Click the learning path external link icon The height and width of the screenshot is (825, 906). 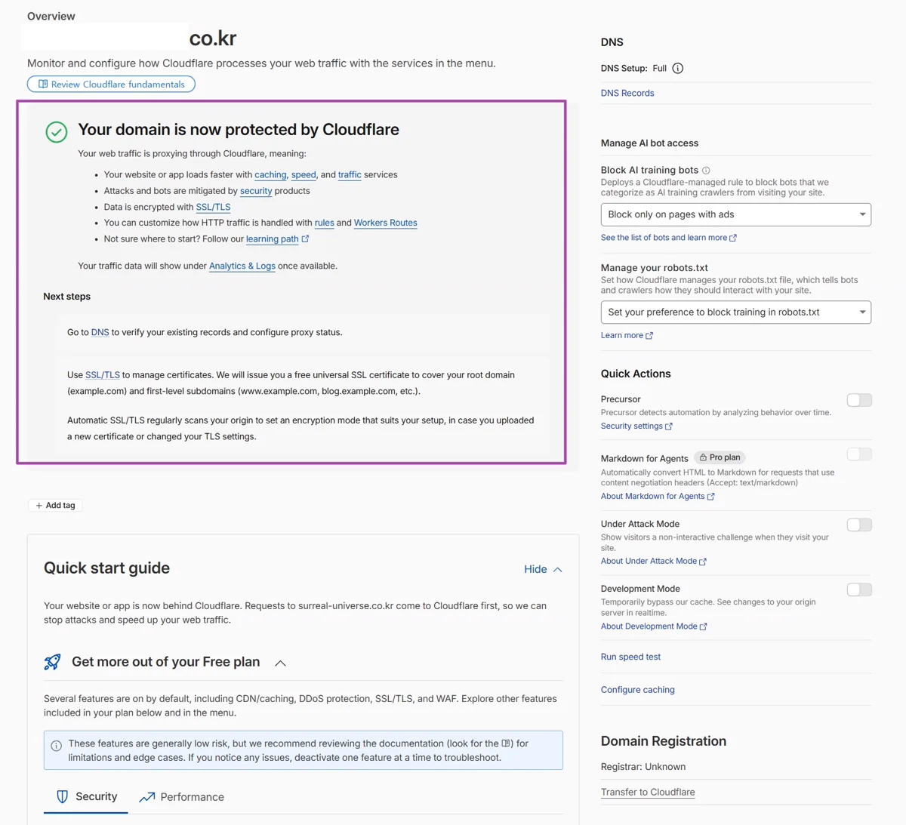[x=305, y=239]
